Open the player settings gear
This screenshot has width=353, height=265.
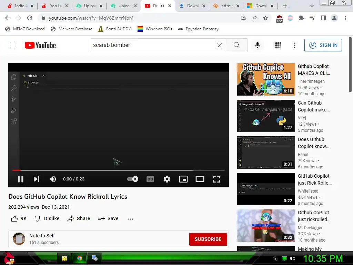click(167, 179)
